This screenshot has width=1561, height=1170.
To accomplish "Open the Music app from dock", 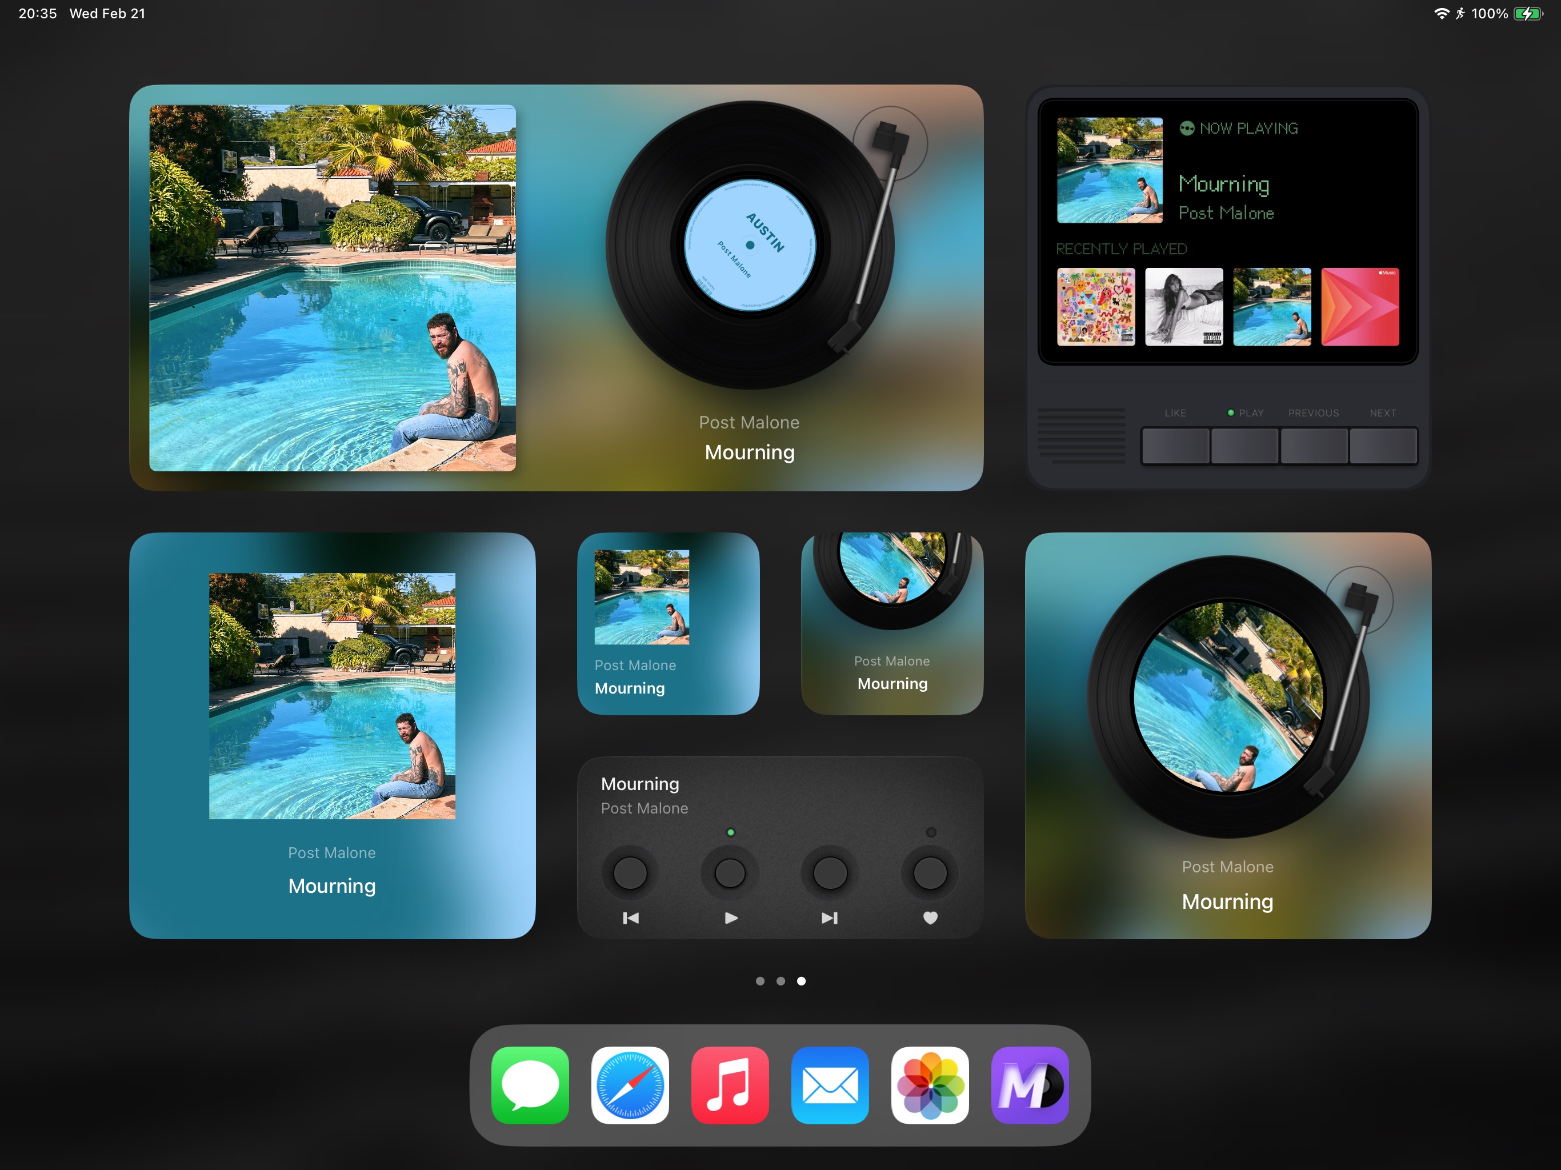I will 731,1084.
